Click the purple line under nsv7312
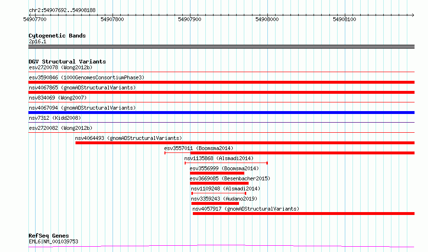The width and height of the screenshot is (428, 252). [221, 123]
